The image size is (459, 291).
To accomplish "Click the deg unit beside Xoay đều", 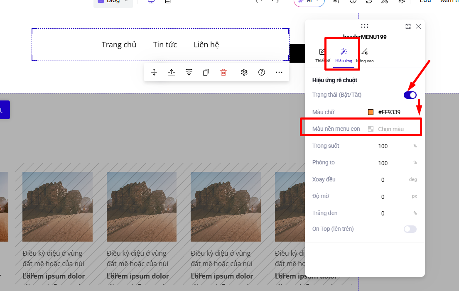I will tap(413, 179).
